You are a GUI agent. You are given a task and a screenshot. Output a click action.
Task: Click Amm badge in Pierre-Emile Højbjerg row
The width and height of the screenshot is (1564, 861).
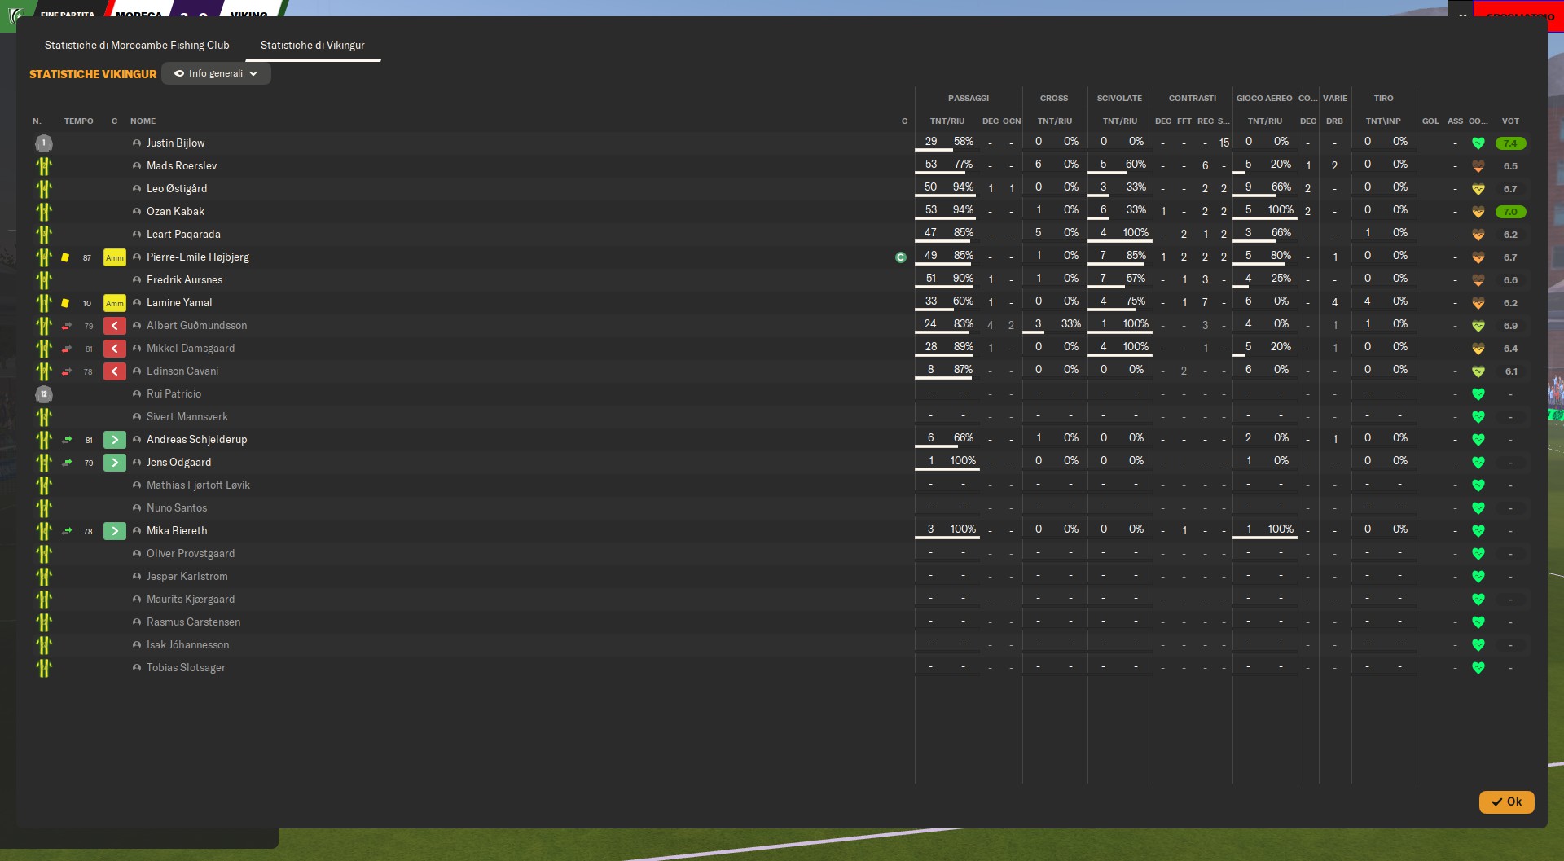[x=115, y=257]
